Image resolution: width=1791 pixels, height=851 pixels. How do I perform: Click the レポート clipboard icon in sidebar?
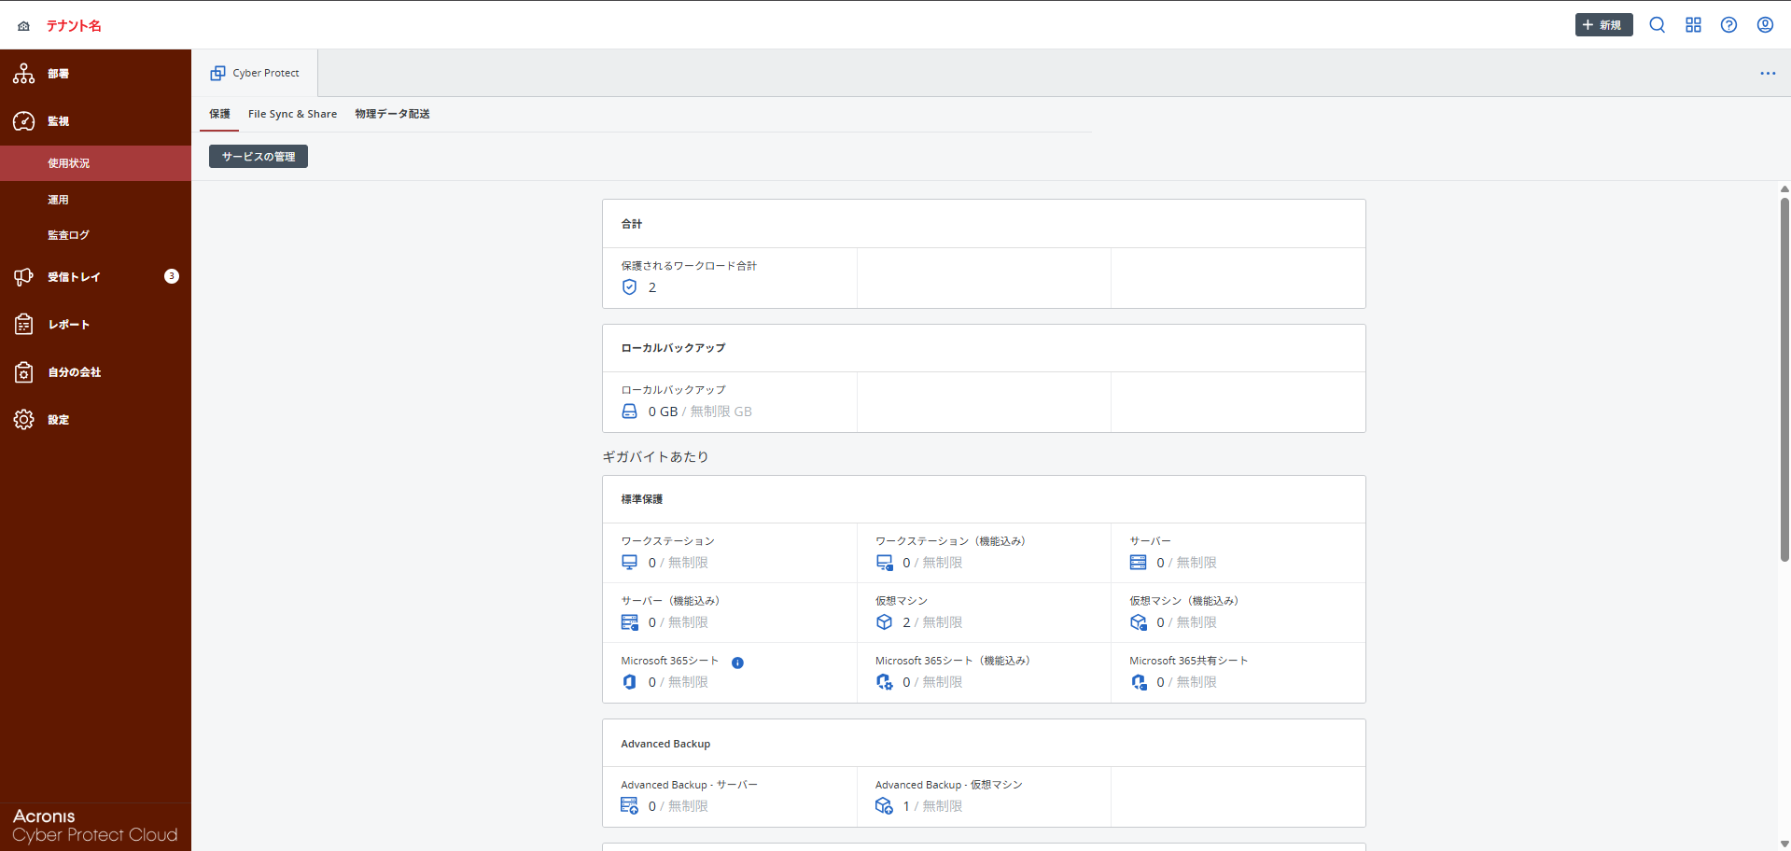(24, 325)
